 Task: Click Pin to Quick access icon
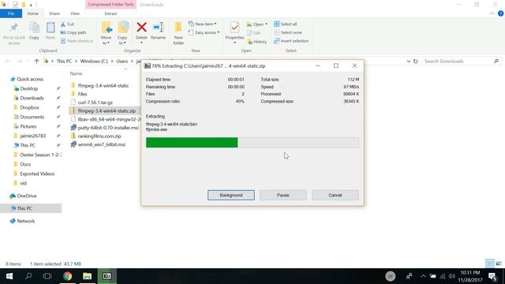pyautogui.click(x=14, y=28)
